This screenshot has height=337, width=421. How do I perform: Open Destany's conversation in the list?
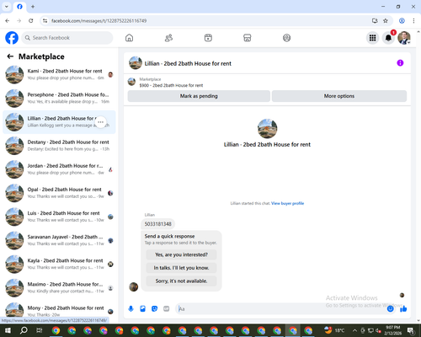pos(59,146)
